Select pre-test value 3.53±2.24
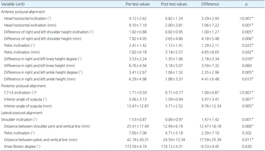The height and width of the screenshot is (151, 265). (138, 59)
